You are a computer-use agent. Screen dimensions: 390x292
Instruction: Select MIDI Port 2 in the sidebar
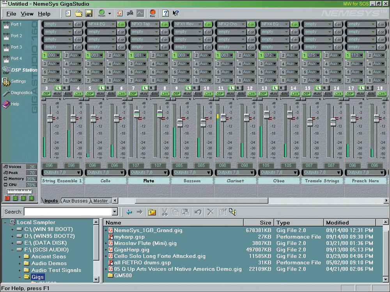[x=16, y=36]
